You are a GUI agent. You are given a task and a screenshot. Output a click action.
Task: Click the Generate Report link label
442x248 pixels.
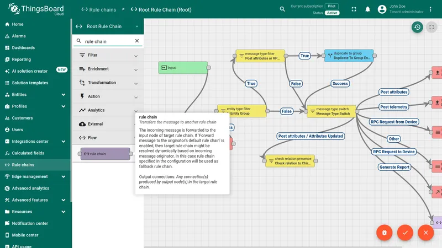[394, 167]
